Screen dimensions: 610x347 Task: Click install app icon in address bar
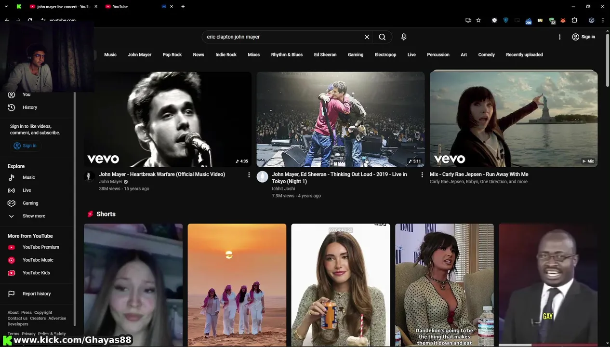[468, 20]
